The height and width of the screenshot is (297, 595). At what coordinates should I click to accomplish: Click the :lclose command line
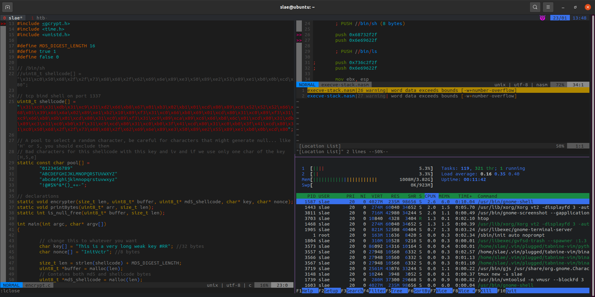tap(10, 291)
